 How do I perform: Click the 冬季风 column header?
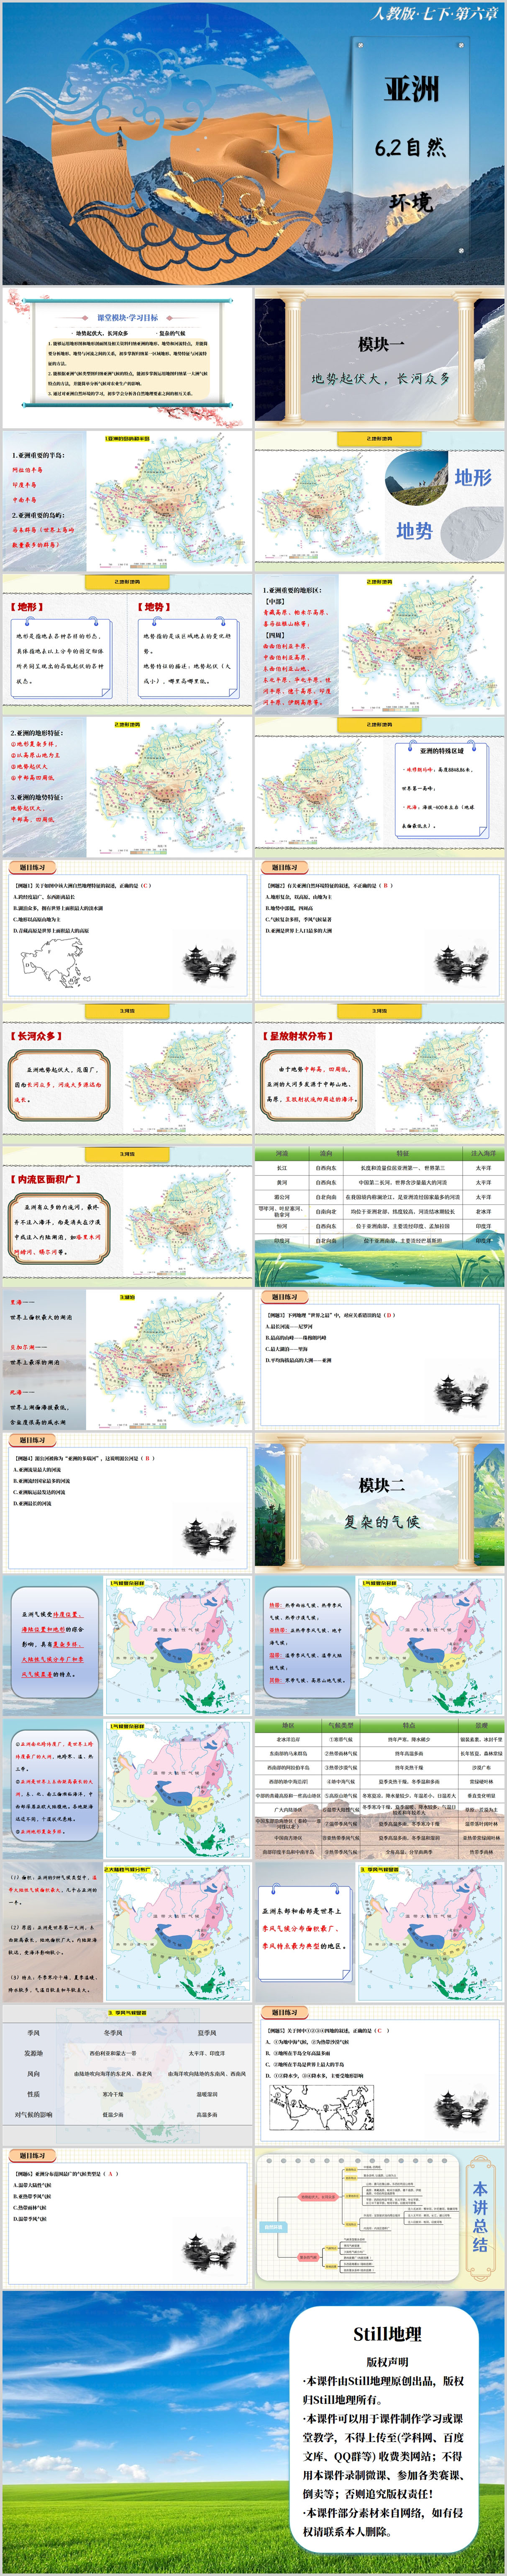tap(113, 2033)
